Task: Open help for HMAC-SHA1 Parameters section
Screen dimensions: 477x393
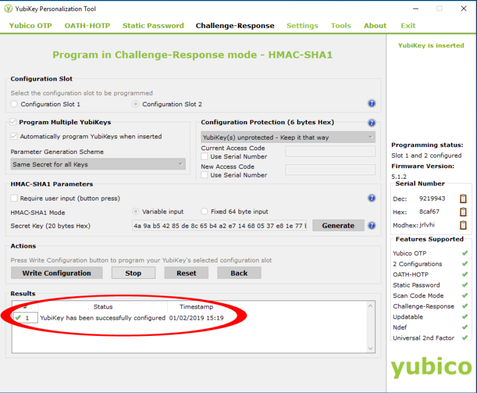Action: coord(371,198)
